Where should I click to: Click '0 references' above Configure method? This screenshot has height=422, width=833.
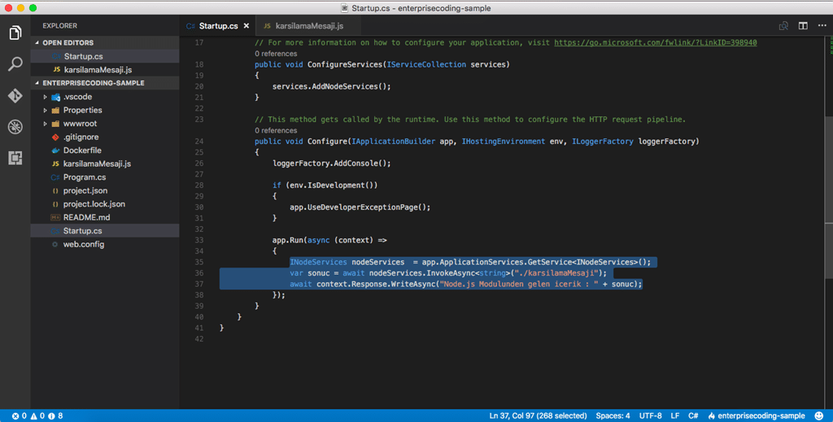276,131
